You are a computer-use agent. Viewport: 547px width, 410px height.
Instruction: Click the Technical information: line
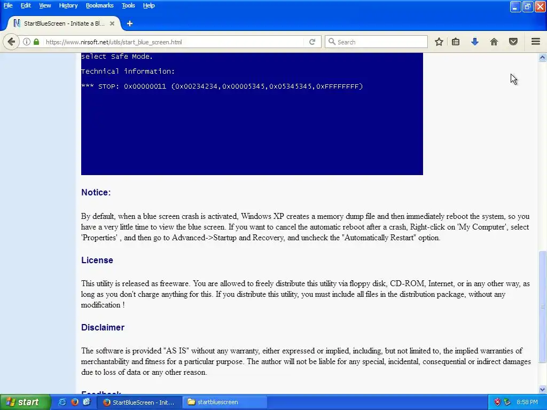[x=128, y=72]
